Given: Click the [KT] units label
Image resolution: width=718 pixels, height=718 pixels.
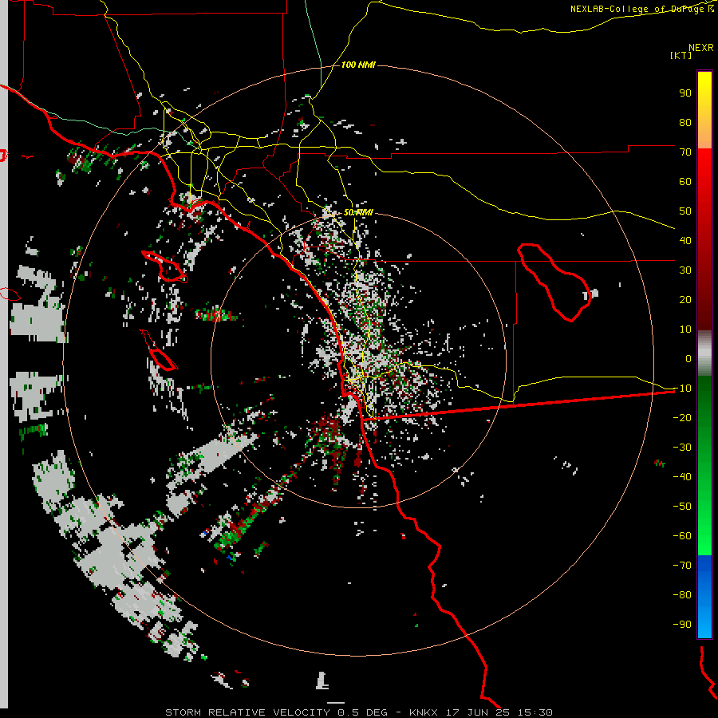Looking at the screenshot, I should click(x=681, y=55).
